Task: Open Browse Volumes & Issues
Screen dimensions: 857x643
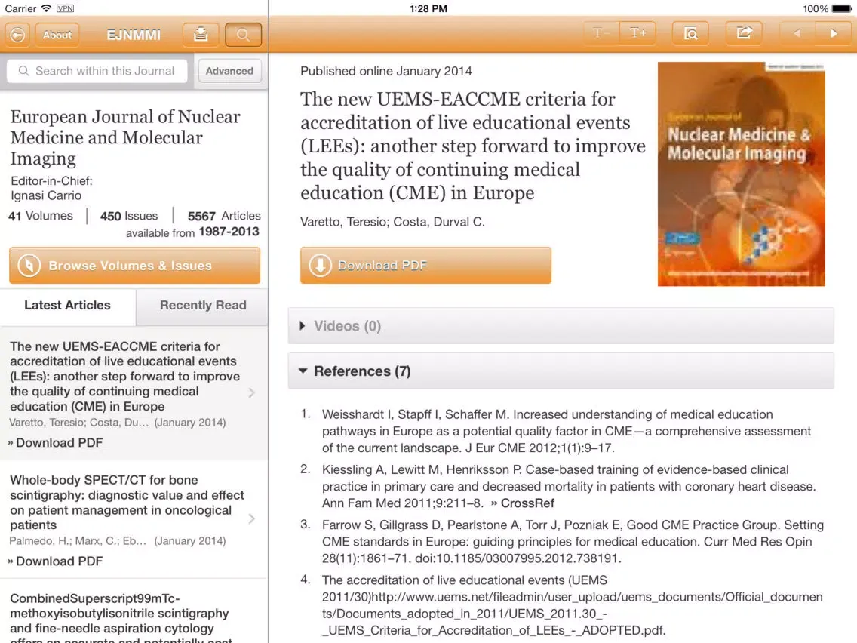Action: (134, 266)
